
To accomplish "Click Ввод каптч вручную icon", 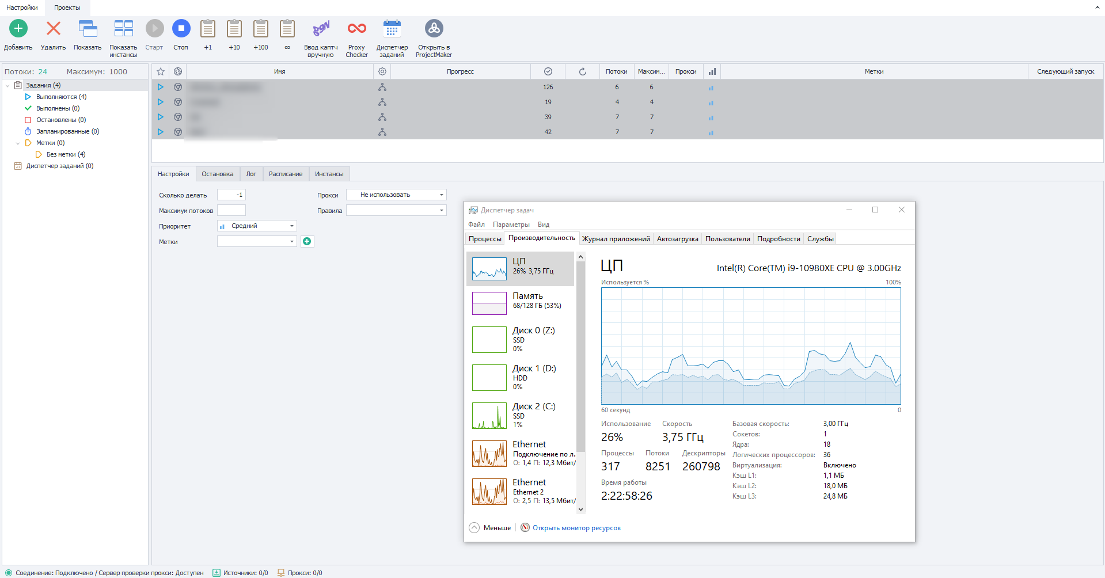I will point(321,29).
